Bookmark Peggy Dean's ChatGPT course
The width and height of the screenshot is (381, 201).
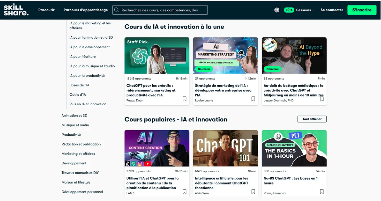184,99
